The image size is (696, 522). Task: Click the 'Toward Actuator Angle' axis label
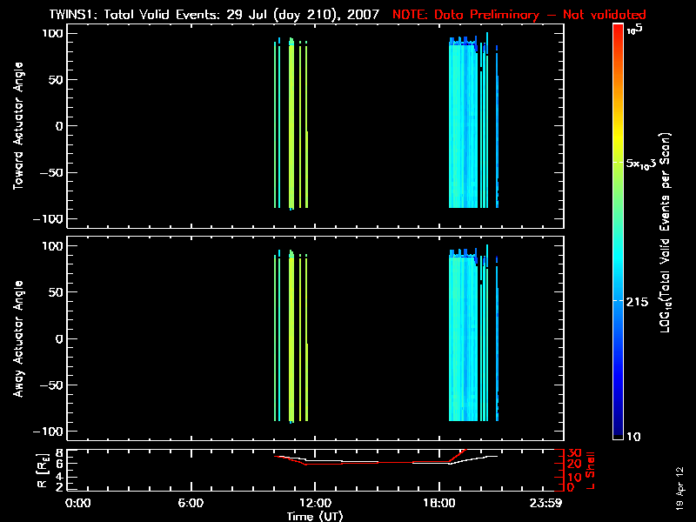pos(17,127)
